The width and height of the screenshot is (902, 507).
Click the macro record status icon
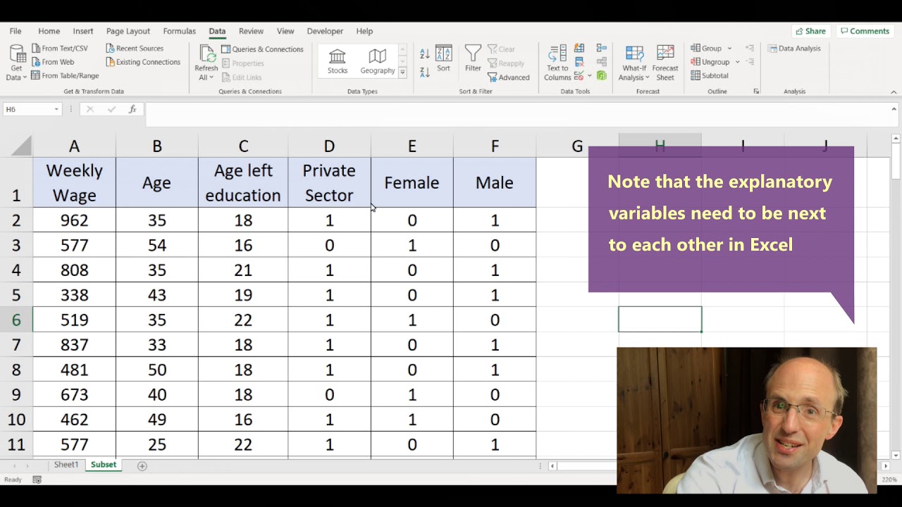[37, 480]
